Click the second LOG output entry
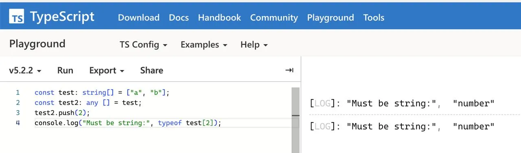The width and height of the screenshot is (521, 153). 402,127
